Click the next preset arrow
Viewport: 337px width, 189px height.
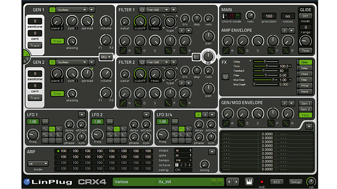236,182
